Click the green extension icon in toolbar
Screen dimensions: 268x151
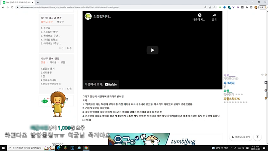click(220, 7)
